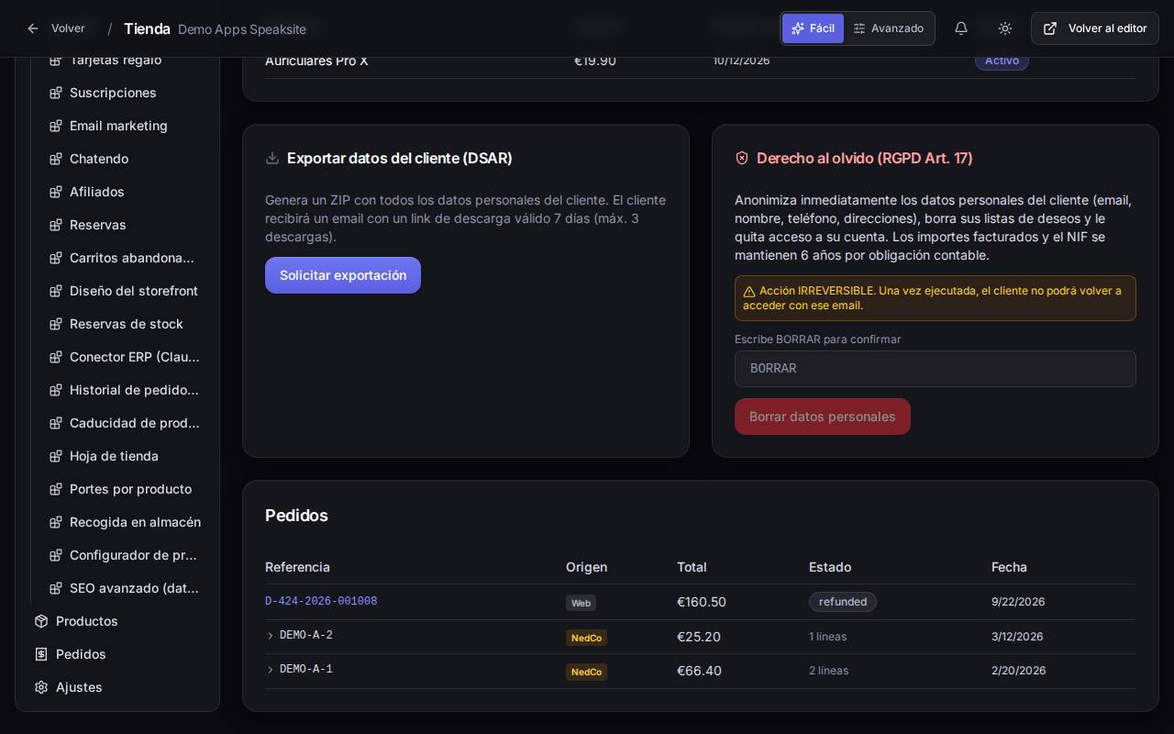This screenshot has width=1174, height=734.
Task: Click Chatendo module icon
Action: click(x=56, y=159)
